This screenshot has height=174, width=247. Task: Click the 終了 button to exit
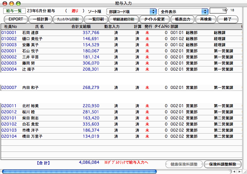(x=227, y=19)
